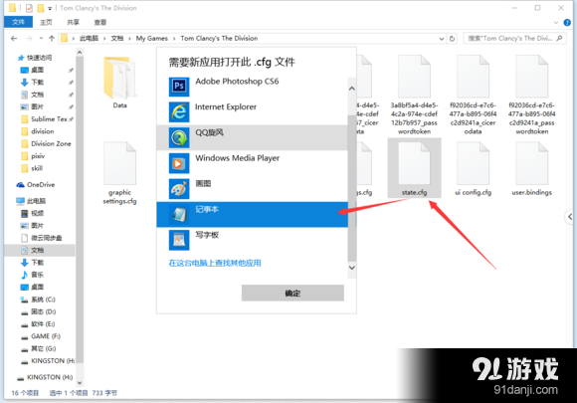
Task: Open the 系统 (C:) drive
Action: [x=38, y=300]
